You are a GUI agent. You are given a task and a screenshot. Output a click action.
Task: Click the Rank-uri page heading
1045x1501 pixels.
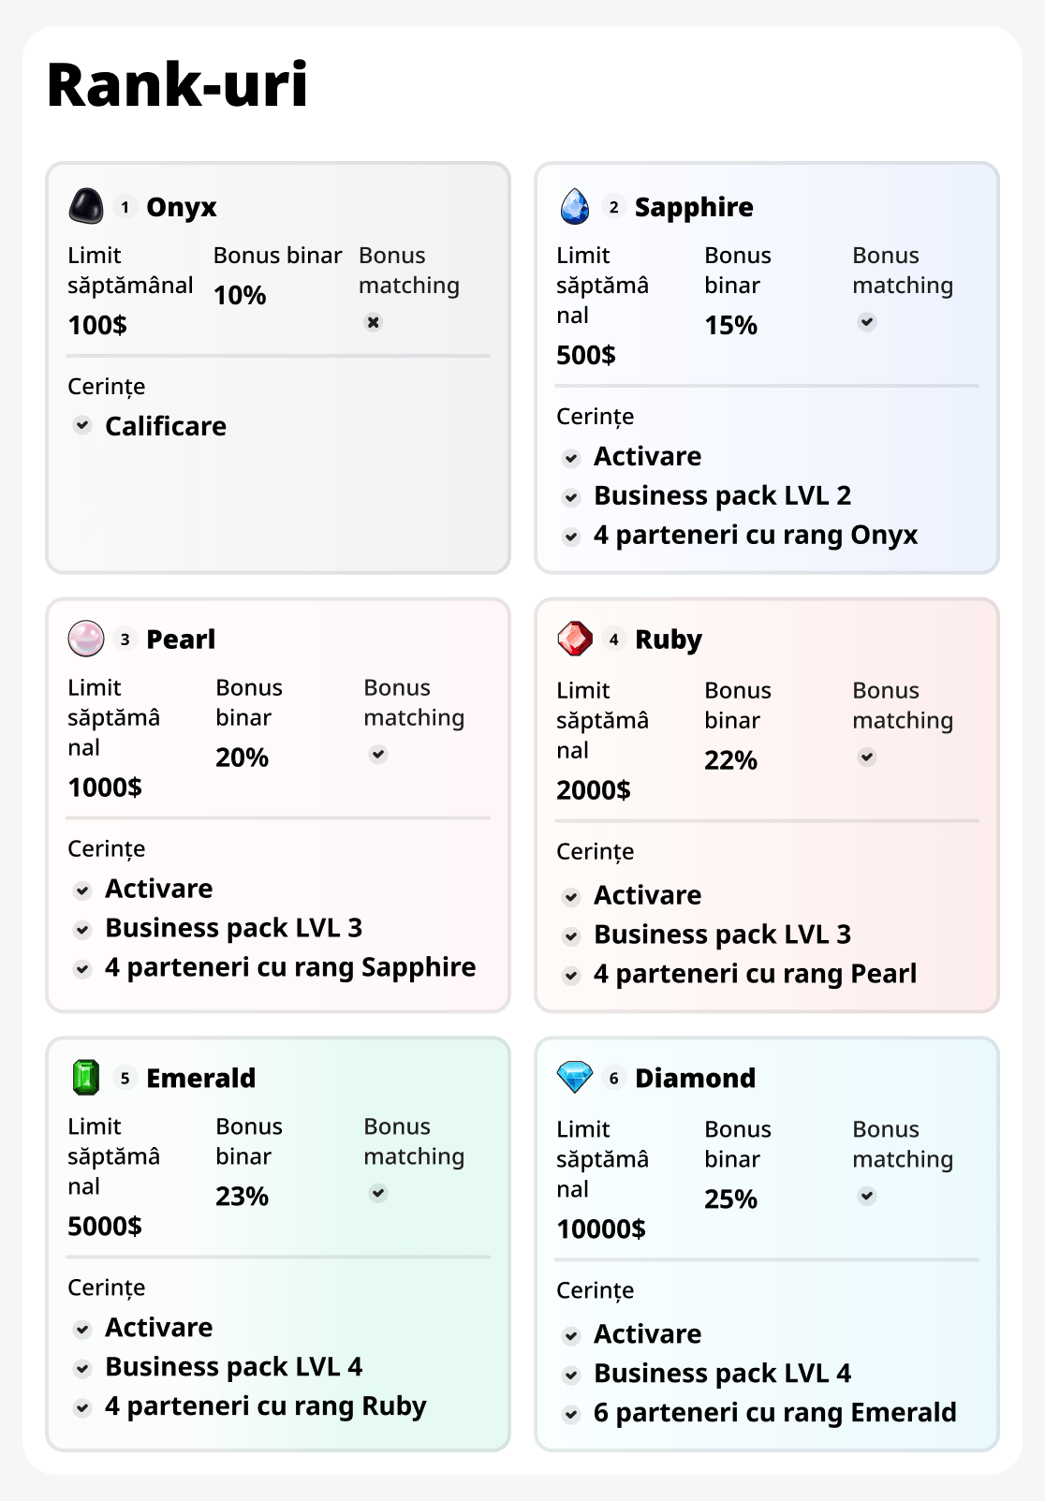click(x=178, y=84)
